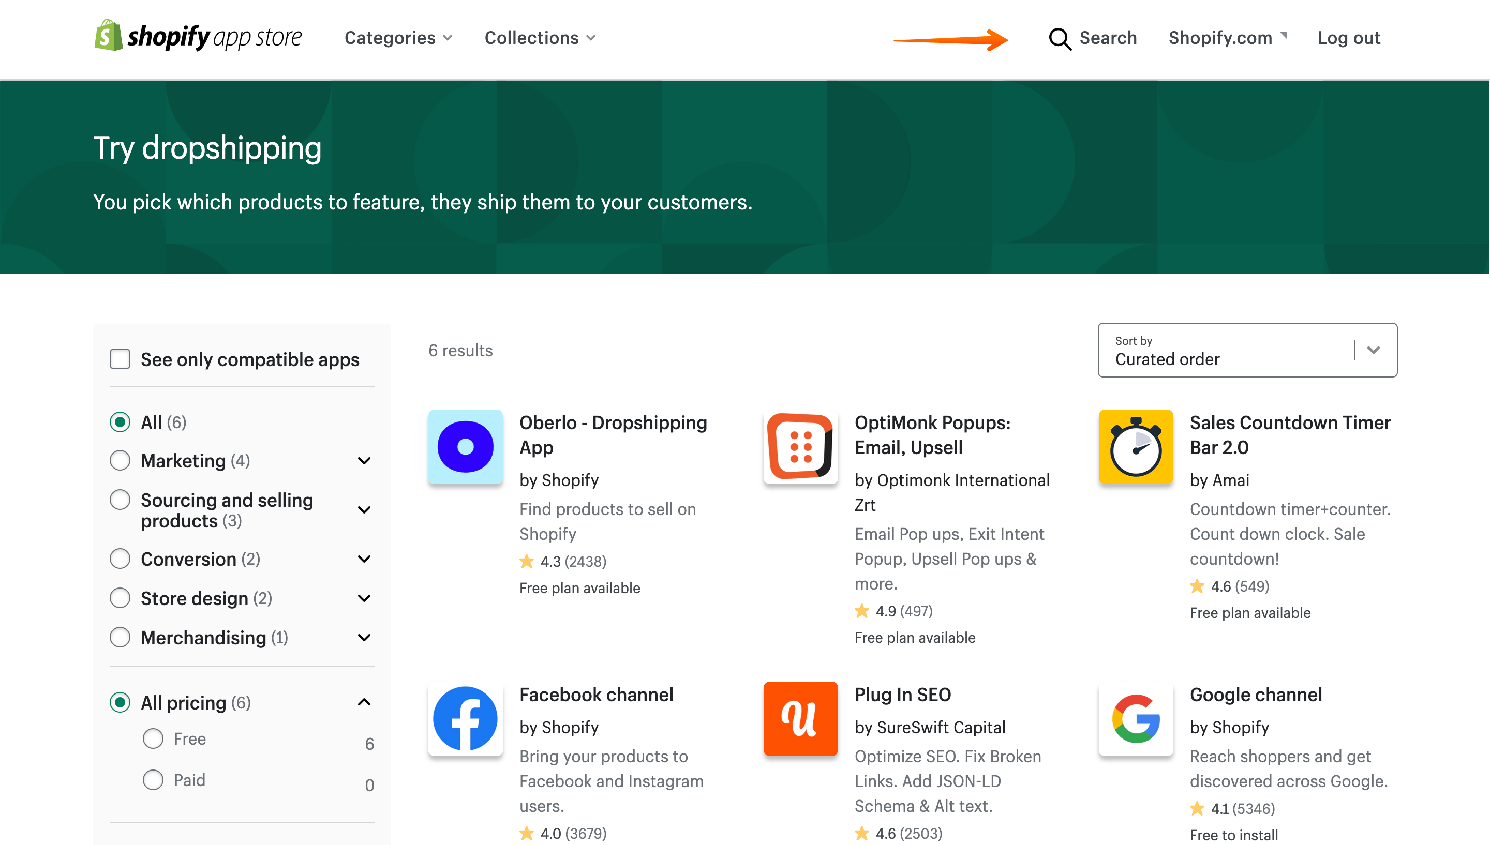This screenshot has height=845, width=1490.
Task: Choose the Paid pricing radio button
Action: coord(153,780)
